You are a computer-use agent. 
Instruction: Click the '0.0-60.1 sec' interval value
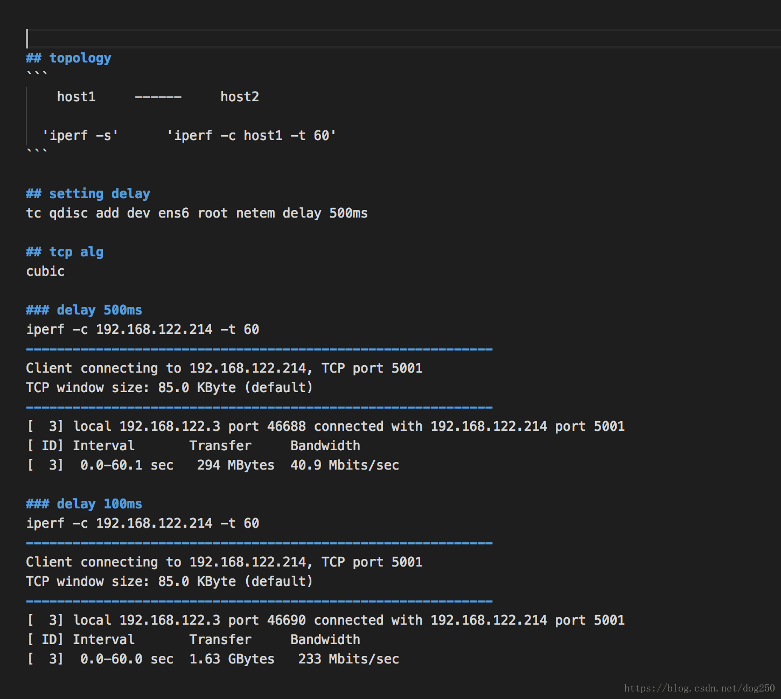pyautogui.click(x=127, y=465)
